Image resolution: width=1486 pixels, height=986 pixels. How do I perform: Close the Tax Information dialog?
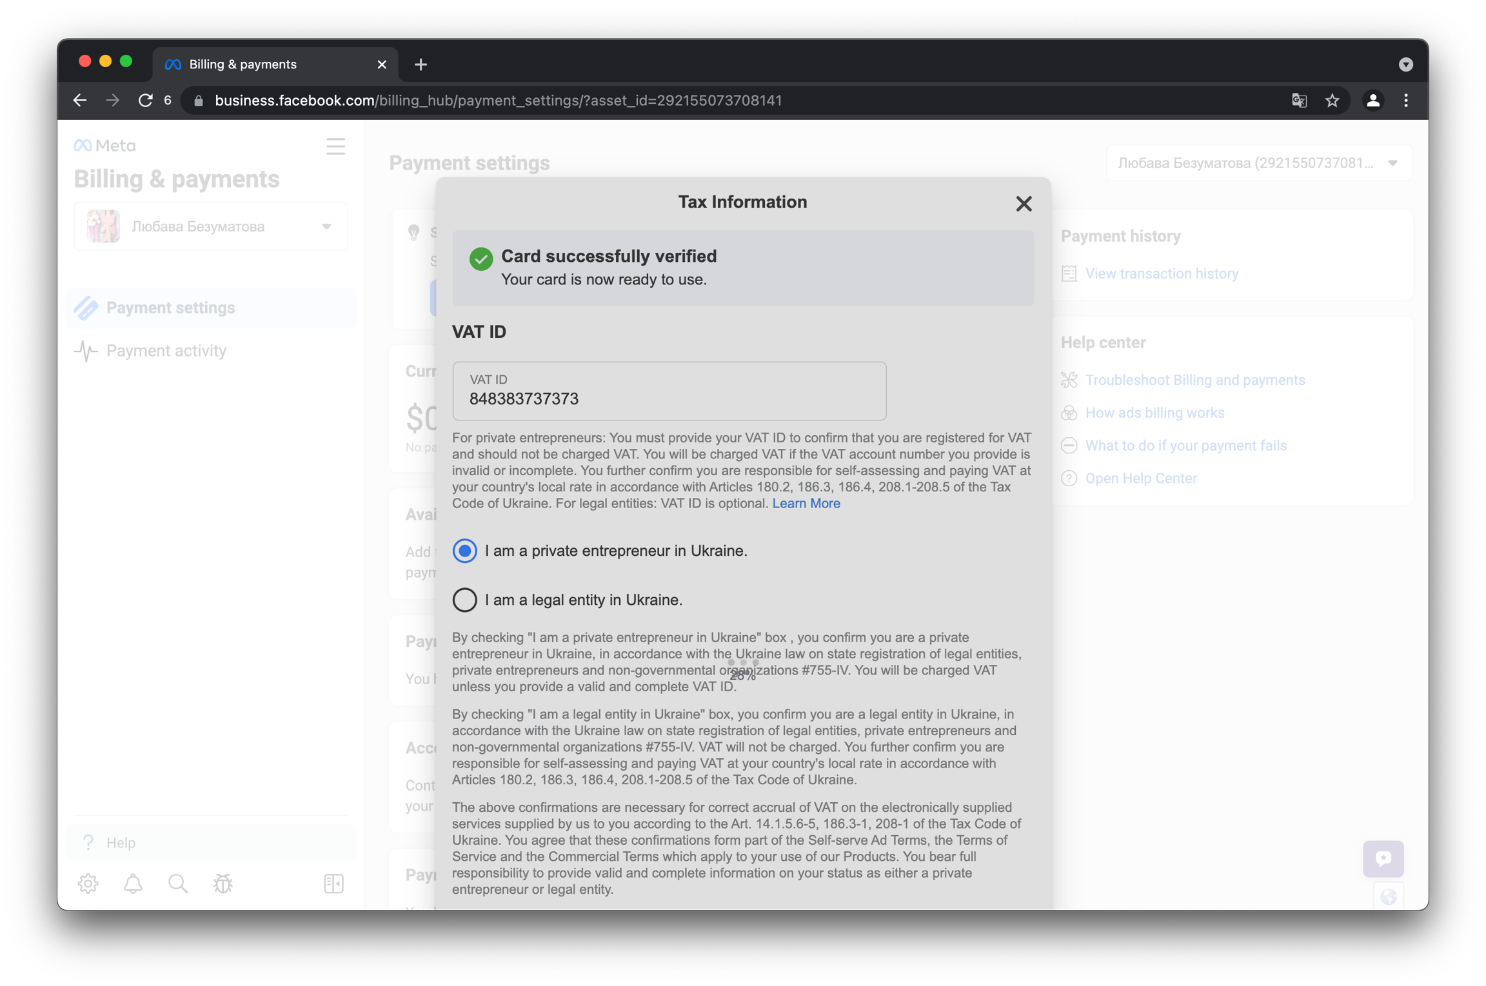click(x=1023, y=204)
